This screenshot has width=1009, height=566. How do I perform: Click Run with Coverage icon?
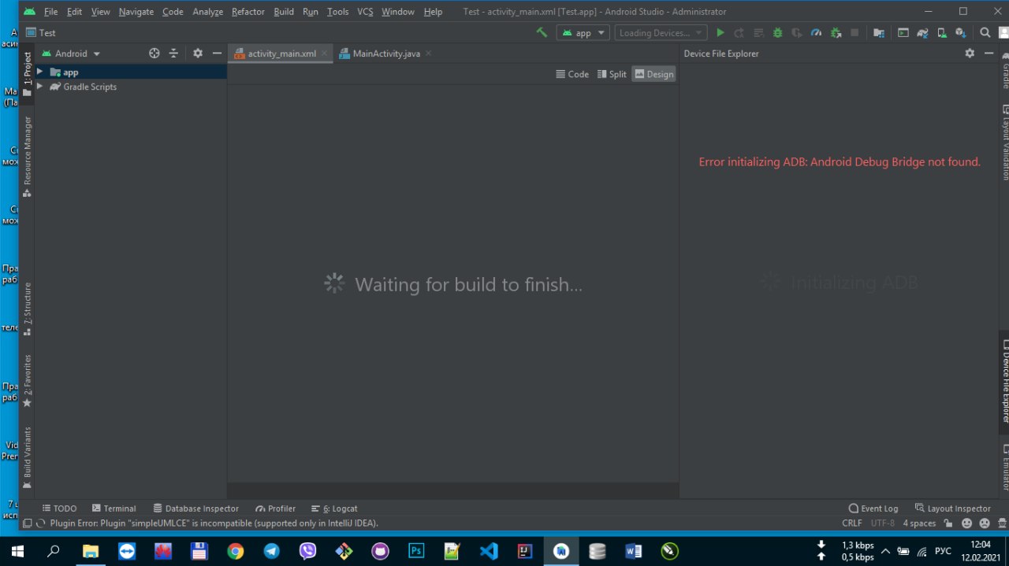click(x=797, y=32)
